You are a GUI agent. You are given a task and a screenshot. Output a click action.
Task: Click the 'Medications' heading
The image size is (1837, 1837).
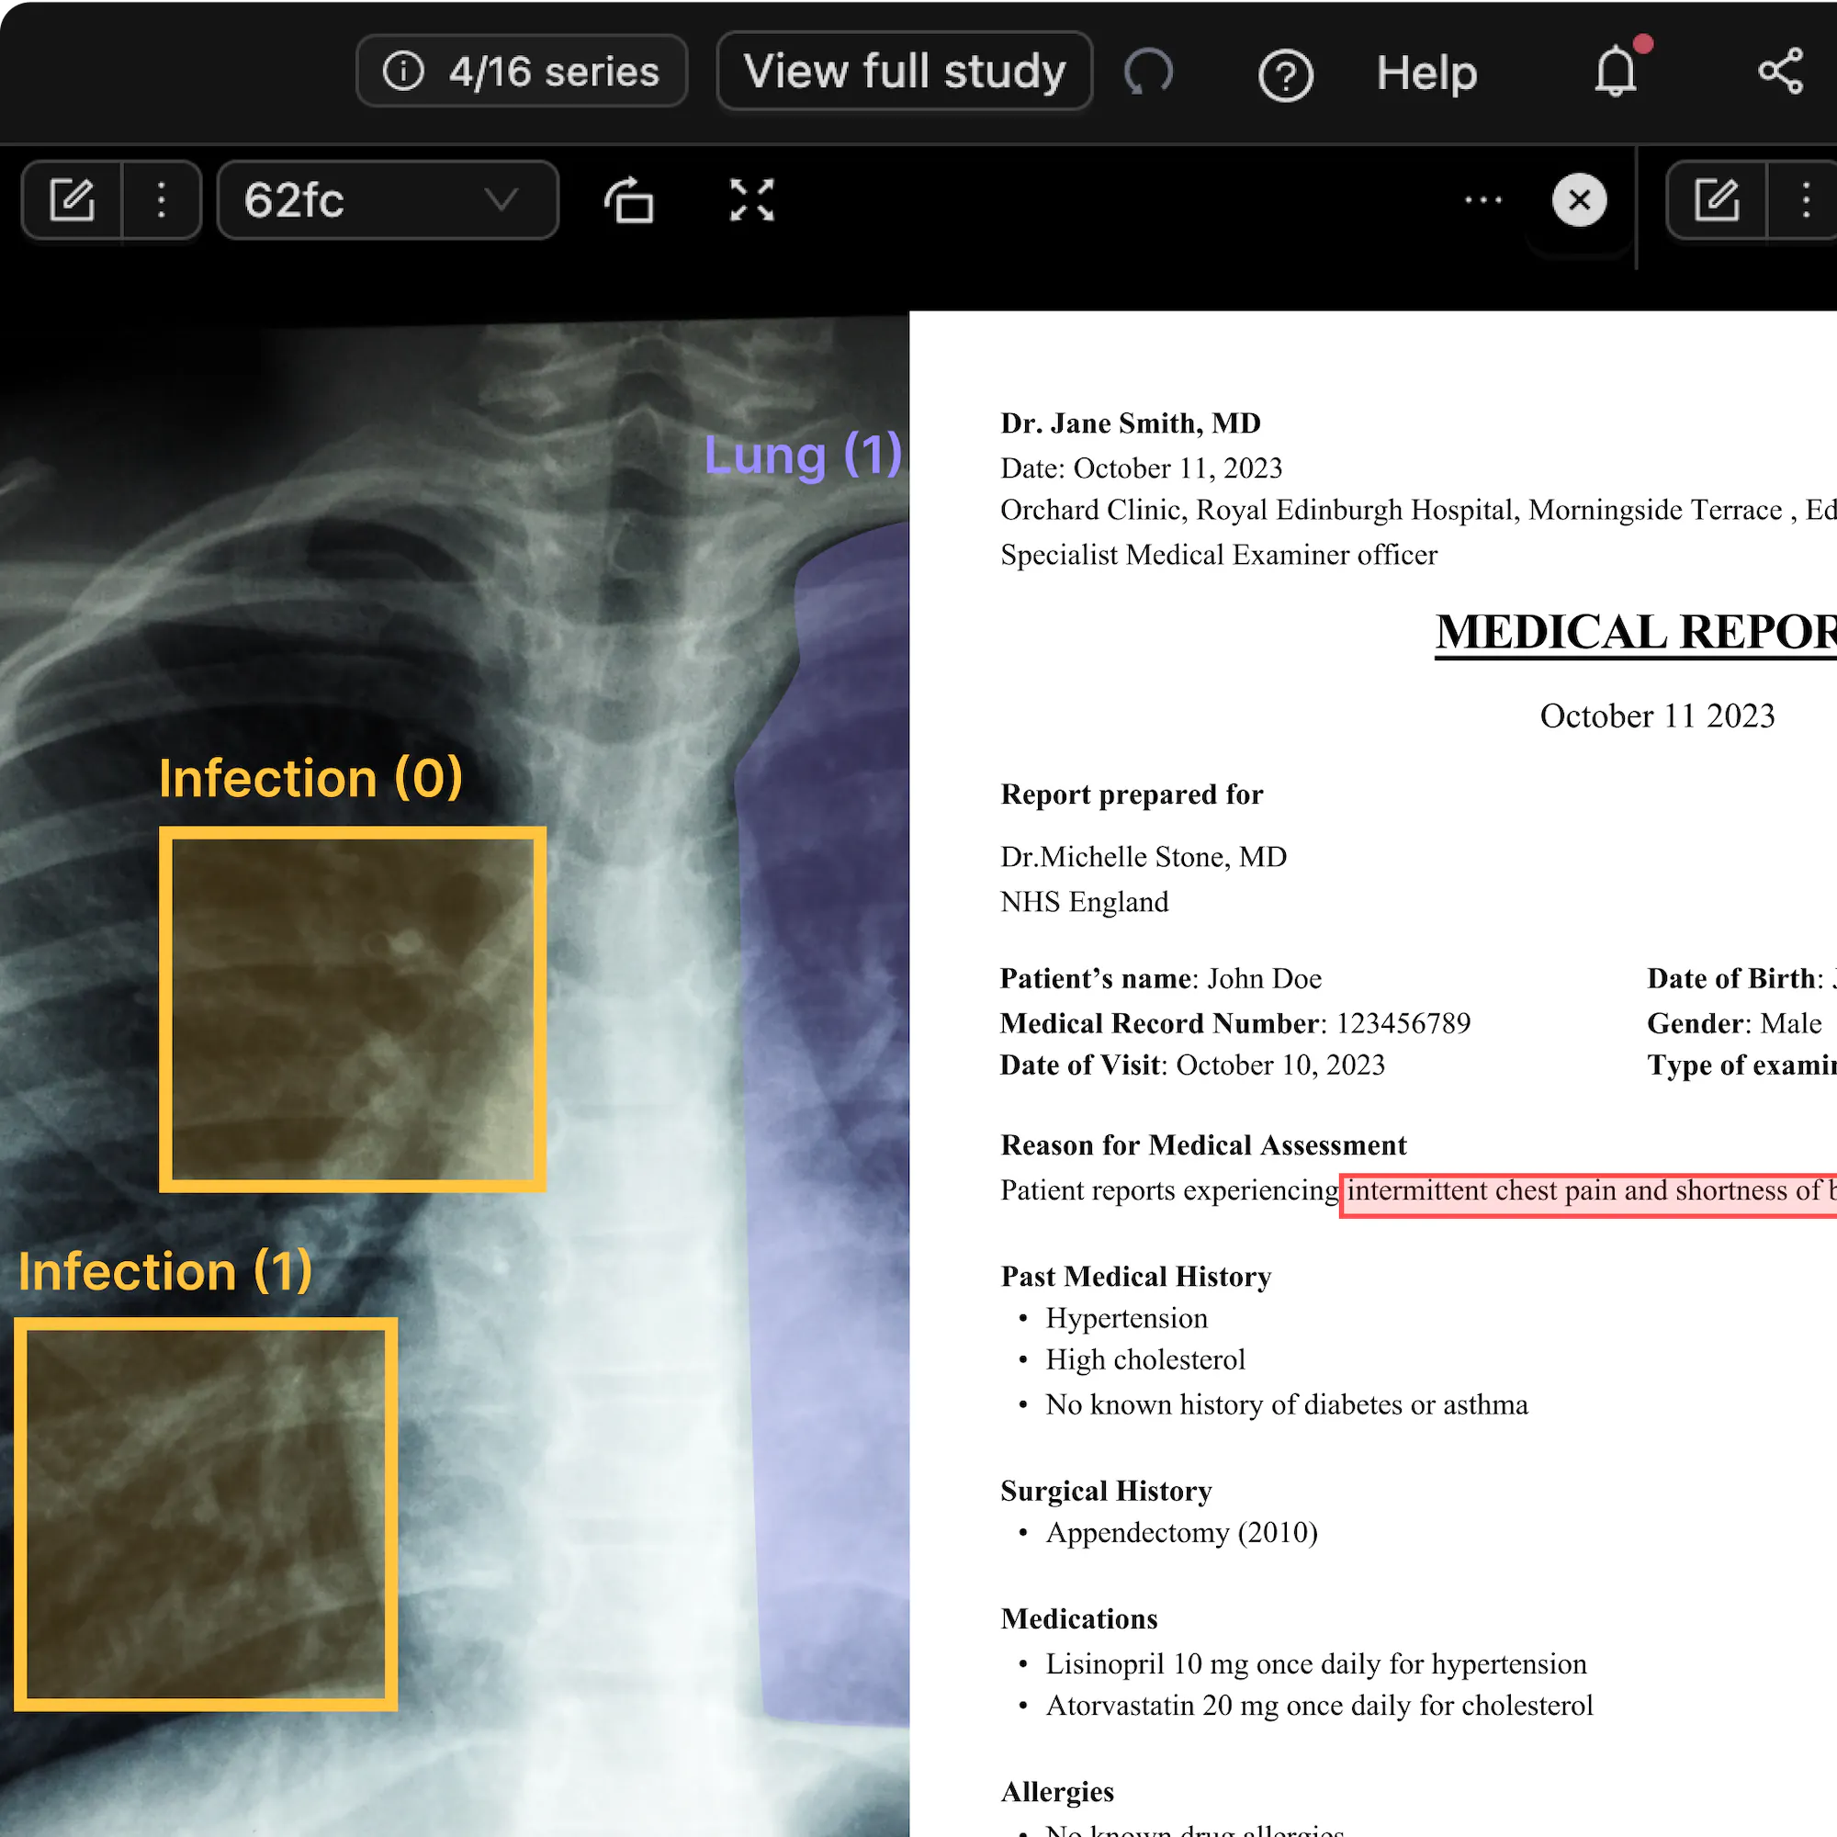coord(1079,1618)
